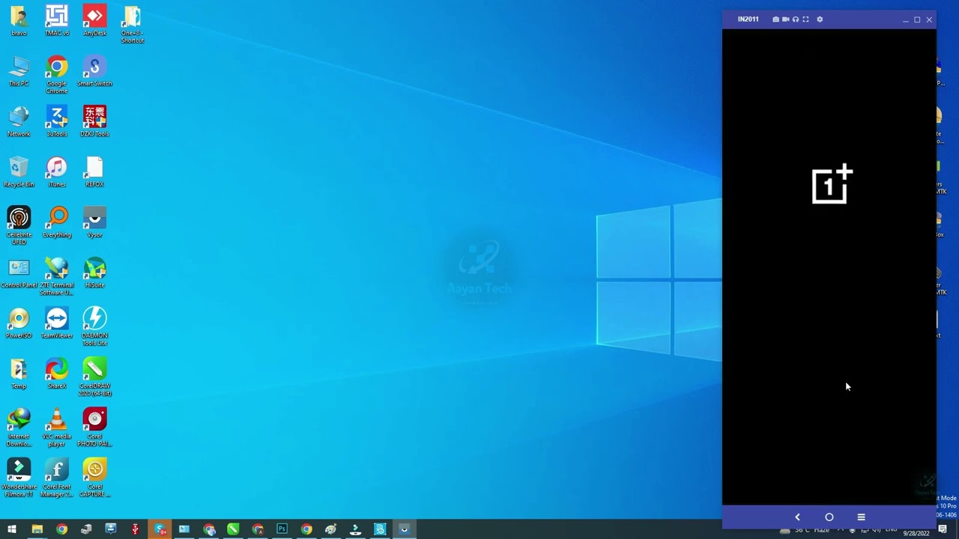This screenshot has width=959, height=539.
Task: Open the notification center in the taskbar
Action: [x=943, y=530]
